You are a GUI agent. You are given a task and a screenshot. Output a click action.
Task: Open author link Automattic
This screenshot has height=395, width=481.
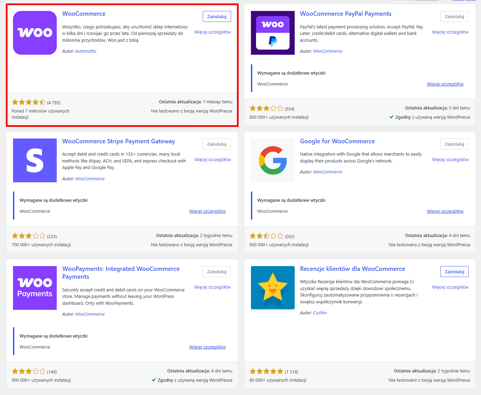coord(86,51)
